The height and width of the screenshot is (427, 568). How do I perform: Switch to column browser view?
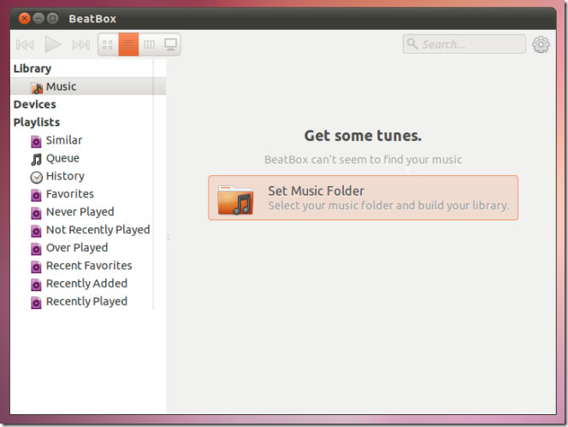point(149,44)
